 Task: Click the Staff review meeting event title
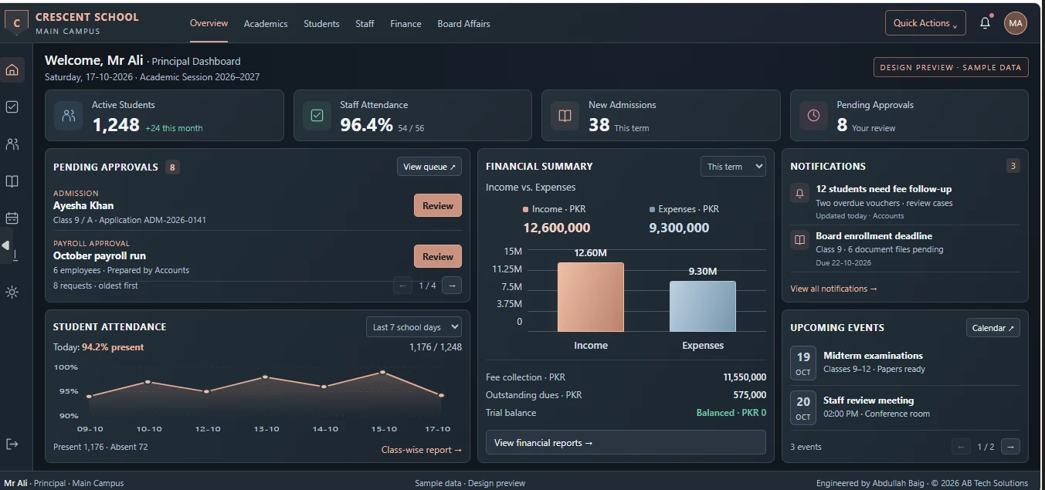click(868, 400)
